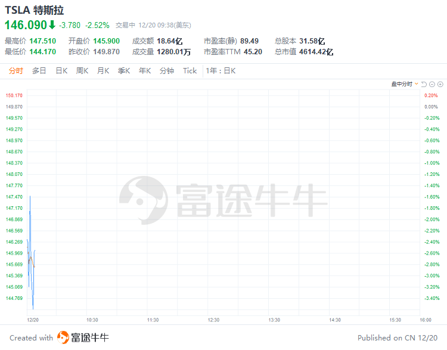Image resolution: width=447 pixels, height=350 pixels.
Task: Click the 富途牛牛 footer logo icon
Action: coord(63,337)
